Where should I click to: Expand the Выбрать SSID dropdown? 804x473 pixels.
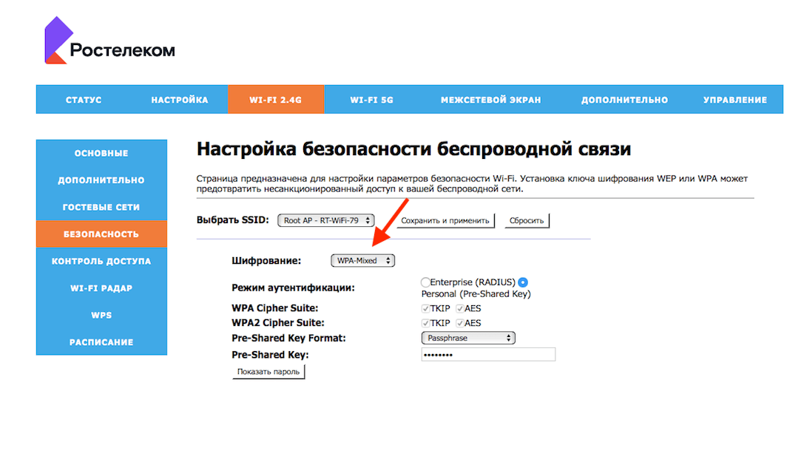click(x=326, y=220)
